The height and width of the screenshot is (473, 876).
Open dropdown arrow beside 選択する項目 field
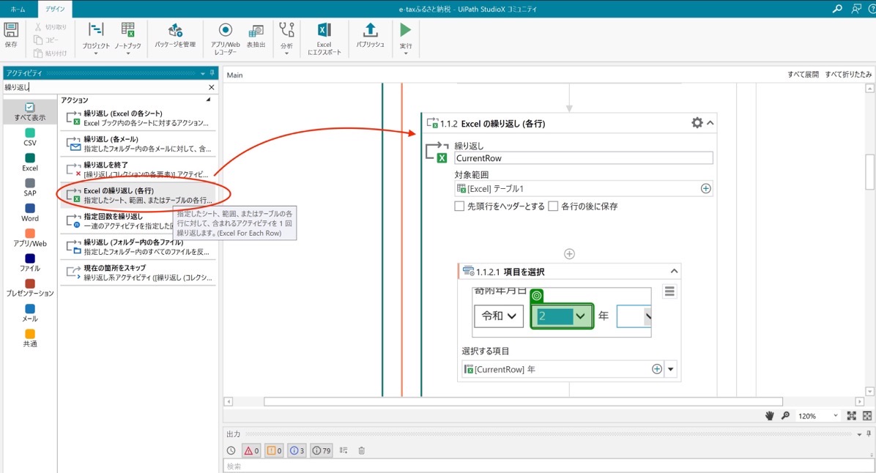670,369
